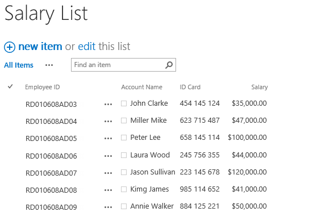326x216 pixels.
Task: Select the checkbox beside Annie Walker
Action: (124, 206)
